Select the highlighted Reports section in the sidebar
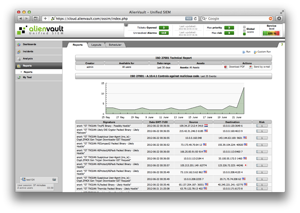Screen dimensions: 300x213 coord(39,66)
